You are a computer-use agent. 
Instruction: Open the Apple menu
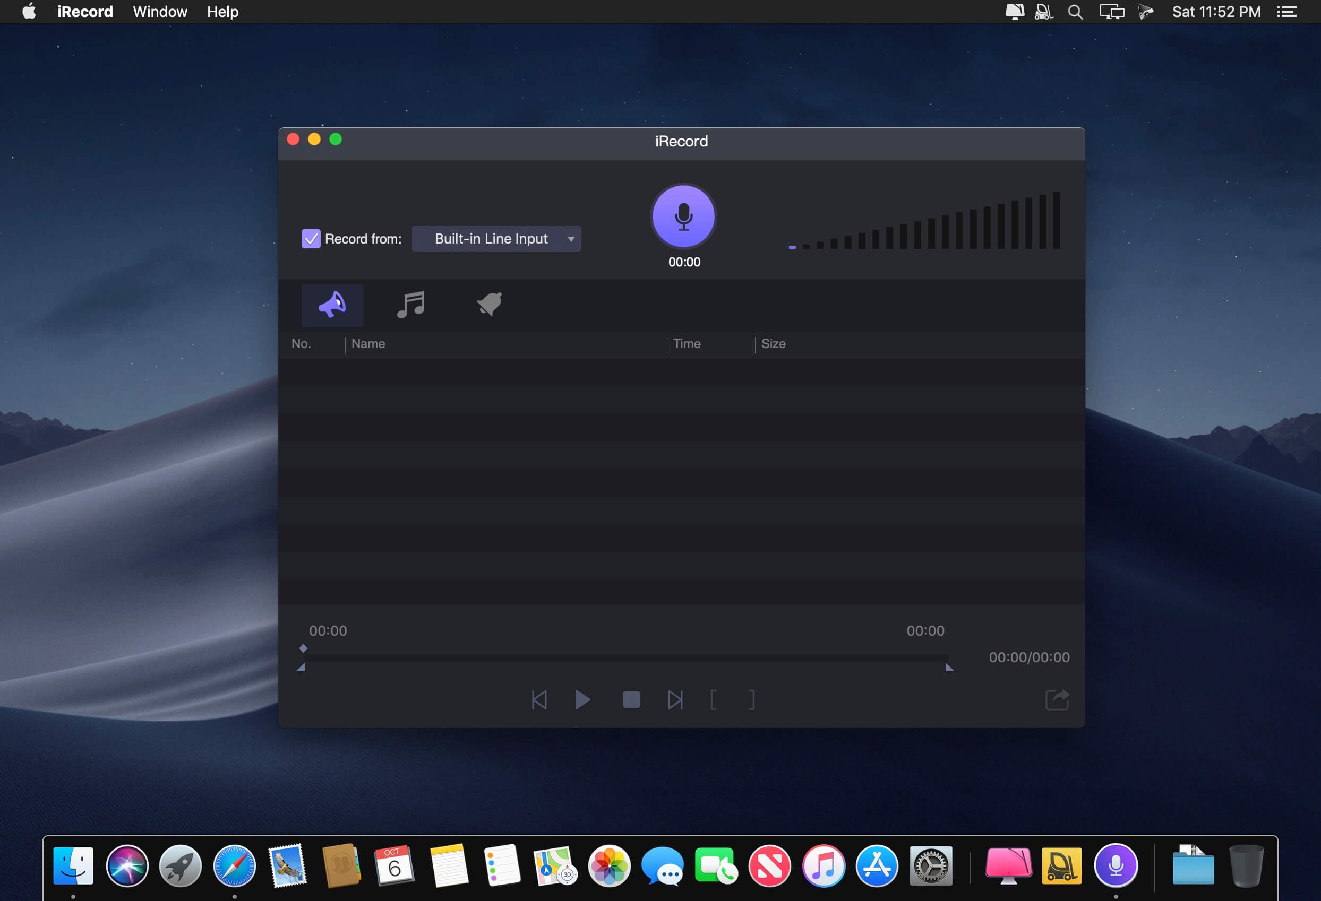coord(29,11)
